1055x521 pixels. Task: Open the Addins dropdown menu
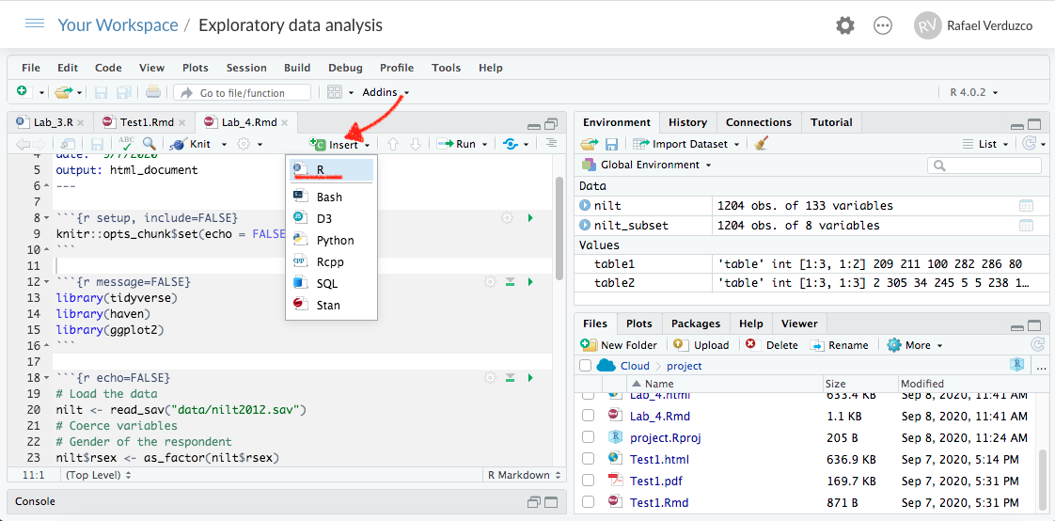[386, 92]
